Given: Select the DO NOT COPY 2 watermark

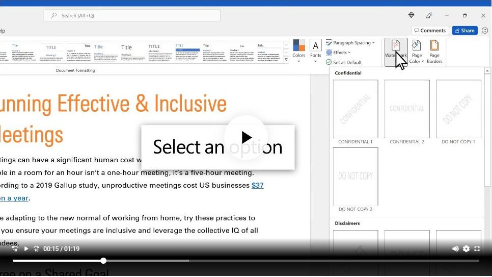Looking at the screenshot, I should tap(355, 180).
